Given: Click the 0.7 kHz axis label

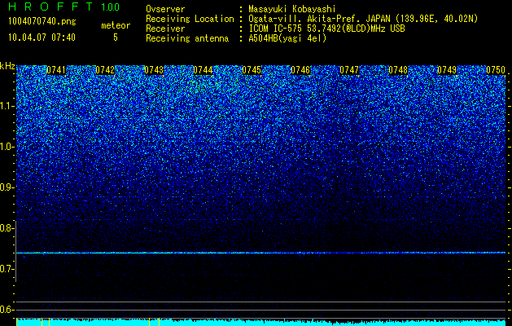Looking at the screenshot, I should (7, 269).
